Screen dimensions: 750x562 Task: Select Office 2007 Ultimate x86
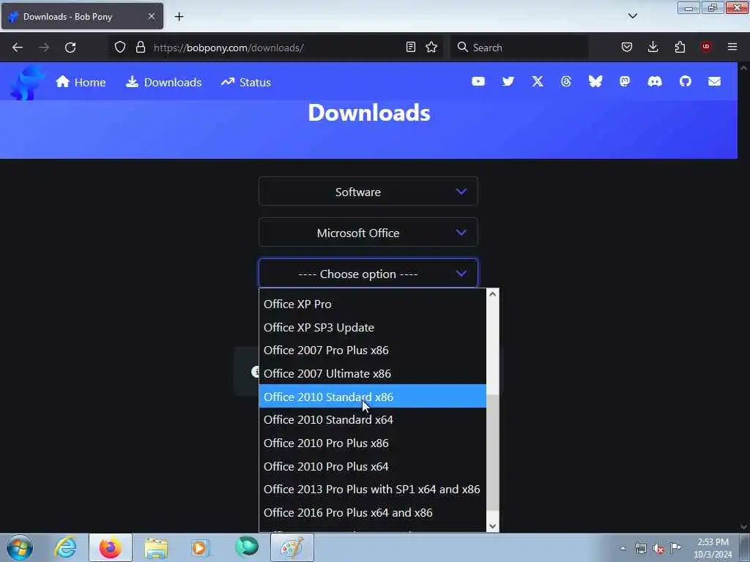click(x=372, y=374)
